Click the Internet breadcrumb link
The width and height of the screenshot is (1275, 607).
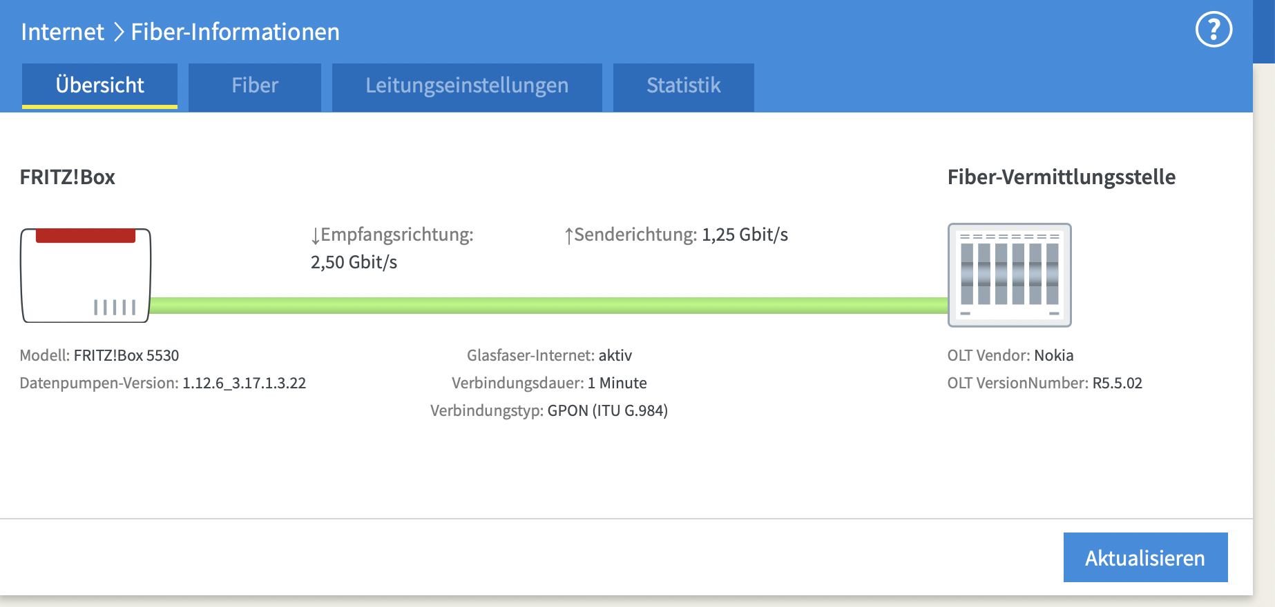(x=62, y=32)
